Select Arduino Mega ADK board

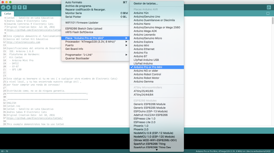(157, 31)
